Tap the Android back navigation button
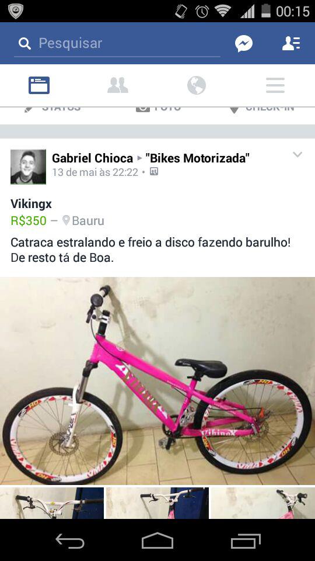This screenshot has width=315, height=561. pyautogui.click(x=70, y=541)
